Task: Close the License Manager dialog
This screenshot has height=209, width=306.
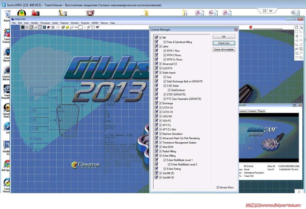Action: click(x=236, y=30)
